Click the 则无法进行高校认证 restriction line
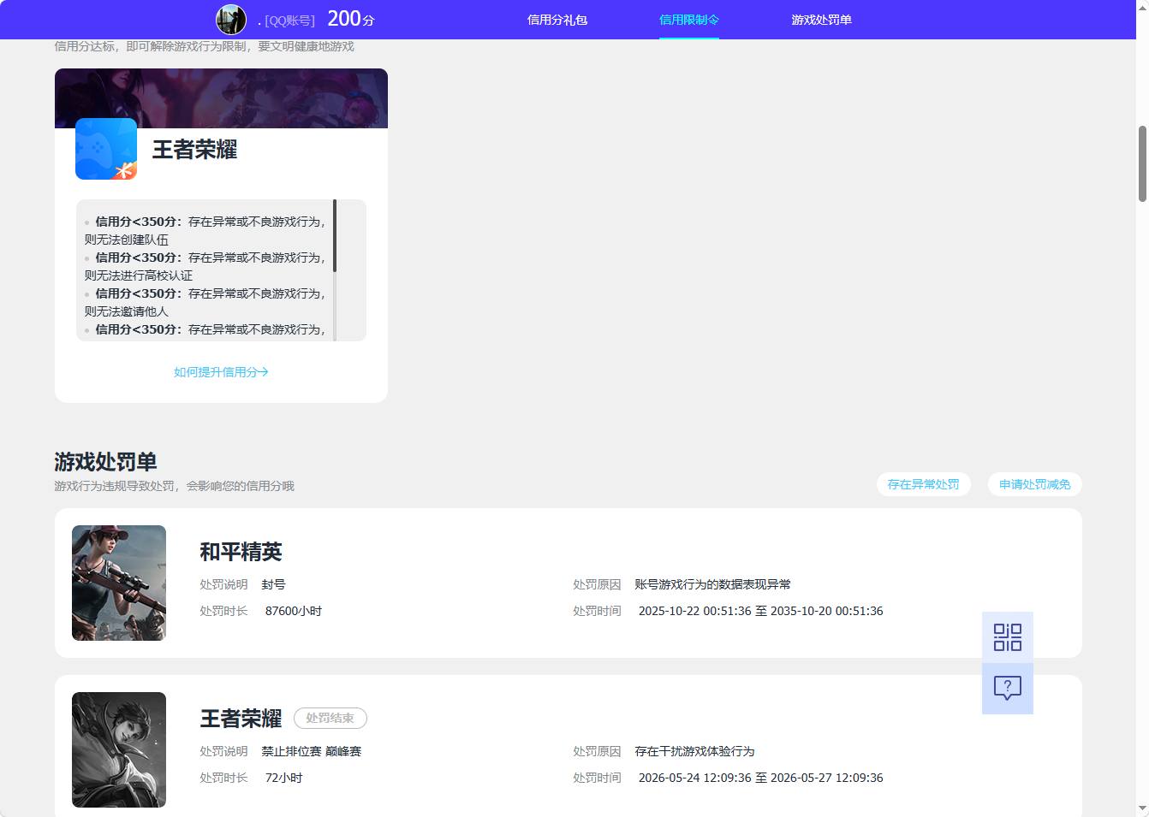 click(139, 275)
